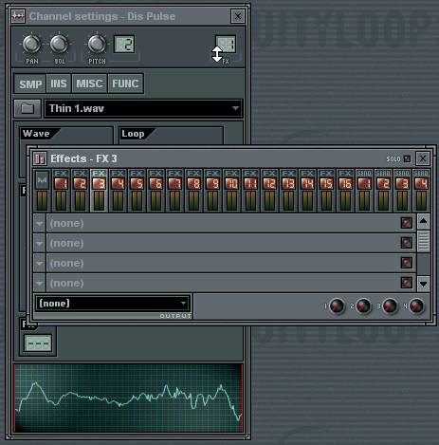The width and height of the screenshot is (439, 445).
Task: Select FX track 16
Action: pyautogui.click(x=345, y=191)
